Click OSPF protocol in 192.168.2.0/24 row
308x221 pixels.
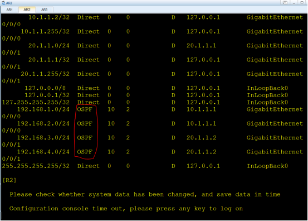(x=85, y=123)
